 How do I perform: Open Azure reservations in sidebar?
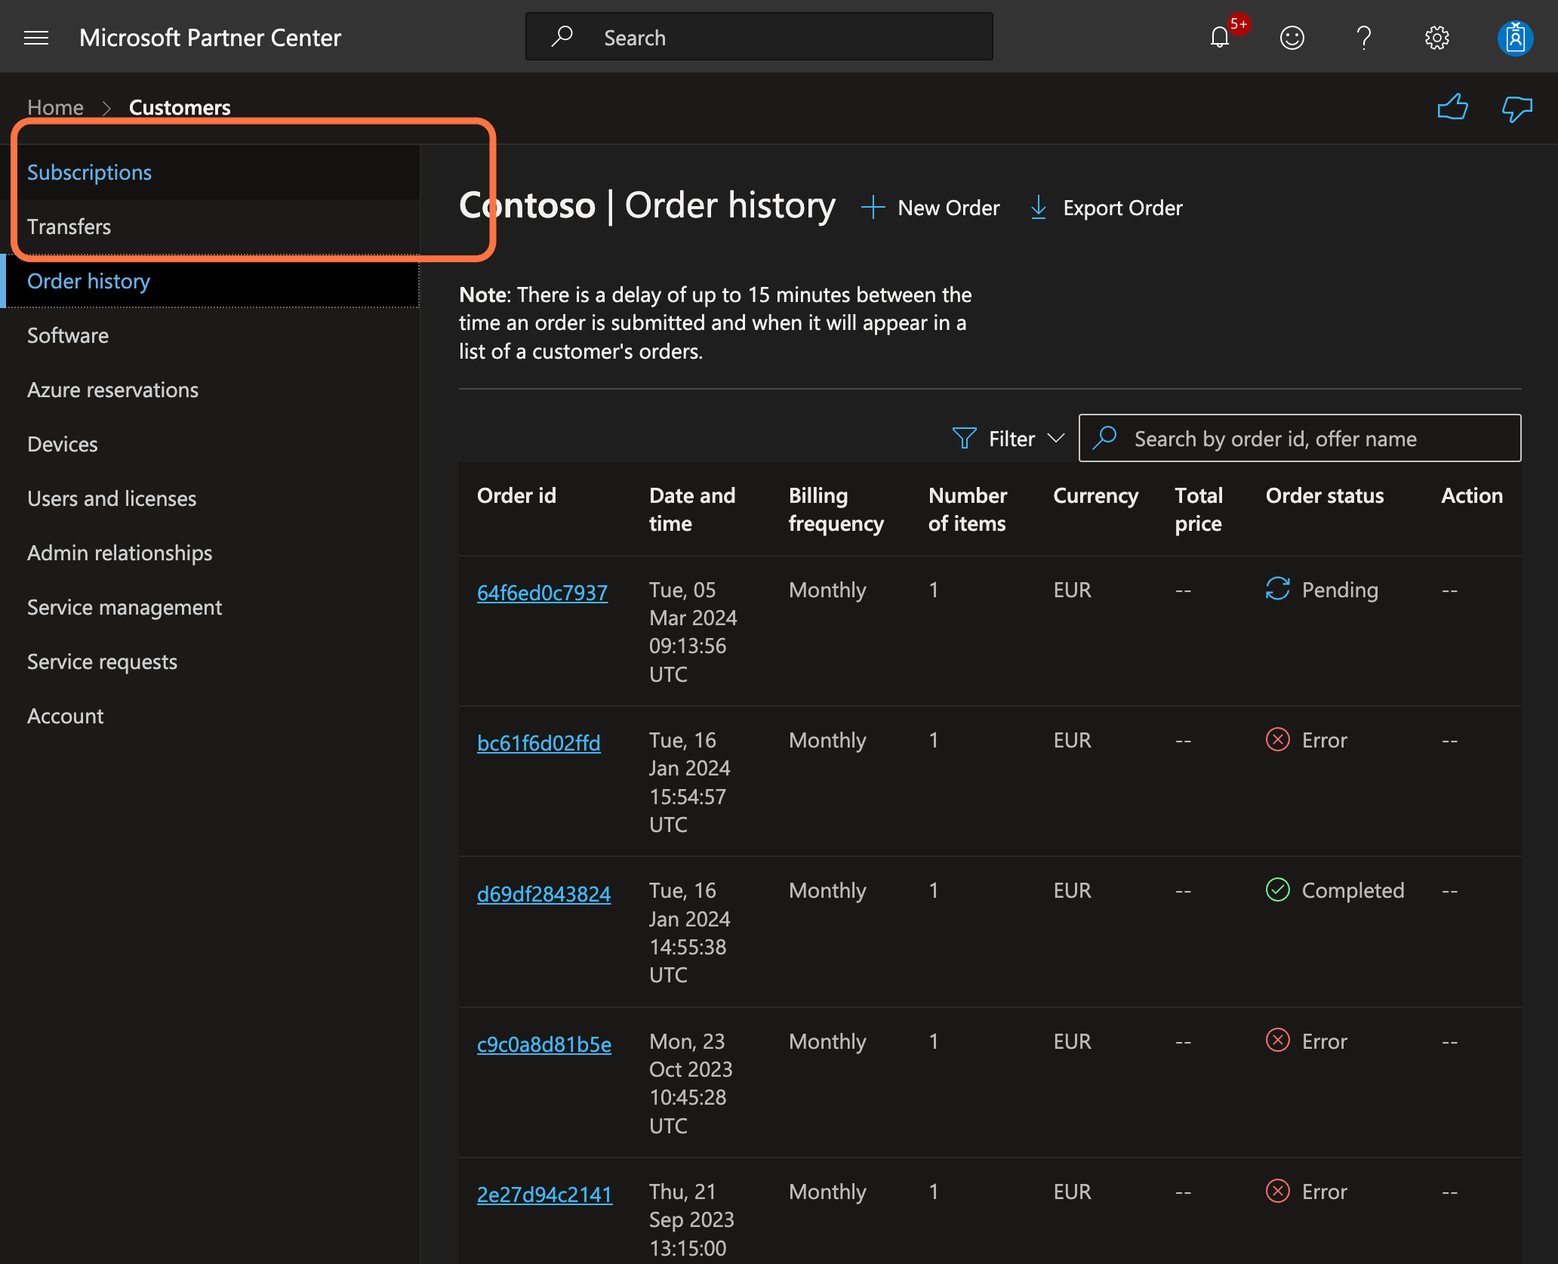click(x=211, y=390)
